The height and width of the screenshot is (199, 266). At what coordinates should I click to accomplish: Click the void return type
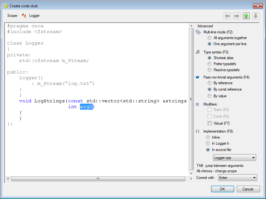[x=25, y=101]
